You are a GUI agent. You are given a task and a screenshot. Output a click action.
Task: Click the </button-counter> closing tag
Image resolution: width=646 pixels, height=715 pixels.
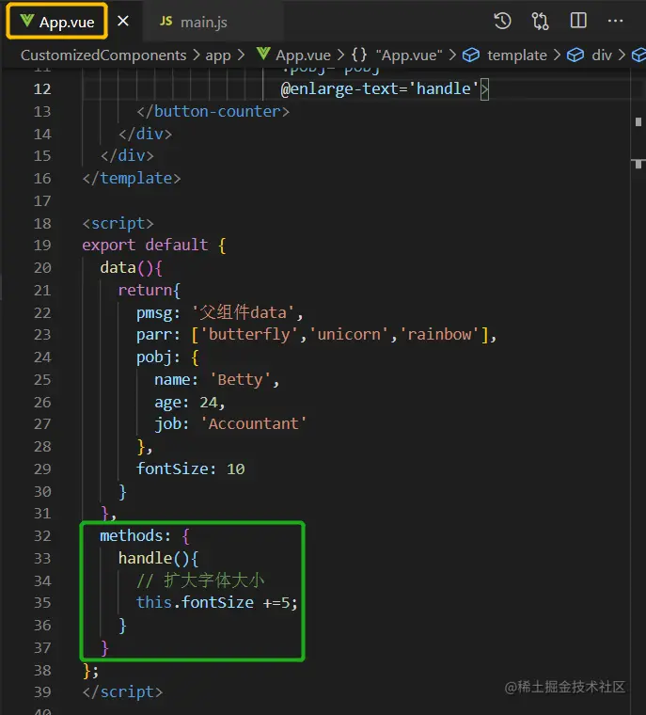coord(213,111)
